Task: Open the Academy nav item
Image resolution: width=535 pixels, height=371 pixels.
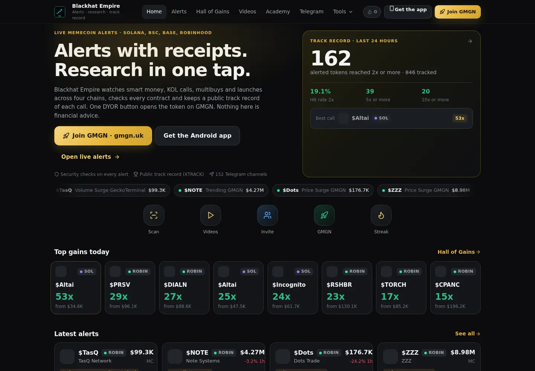Action: point(278,12)
